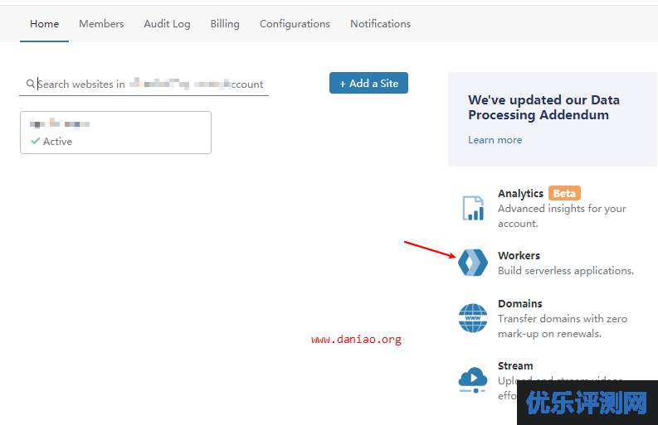Click the Analytics chart icon
This screenshot has width=658, height=425.
pyautogui.click(x=473, y=208)
